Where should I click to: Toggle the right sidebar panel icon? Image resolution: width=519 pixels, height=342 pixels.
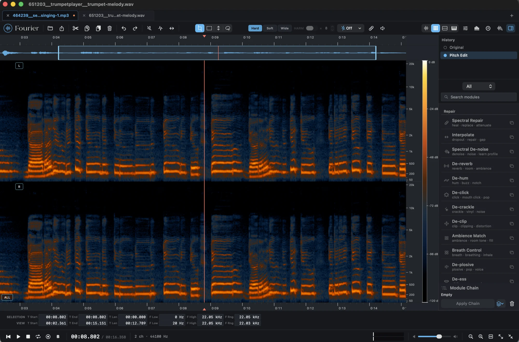point(511,28)
